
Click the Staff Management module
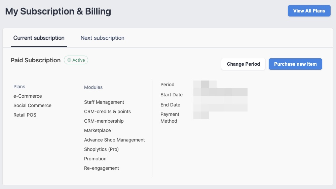pos(104,102)
